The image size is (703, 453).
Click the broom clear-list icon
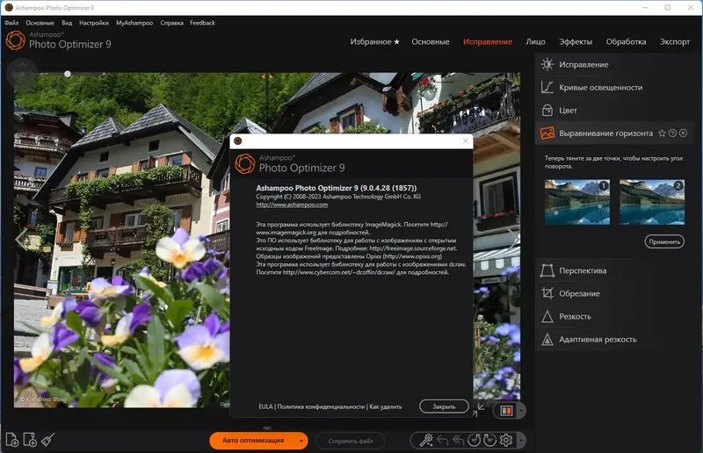coord(47,440)
